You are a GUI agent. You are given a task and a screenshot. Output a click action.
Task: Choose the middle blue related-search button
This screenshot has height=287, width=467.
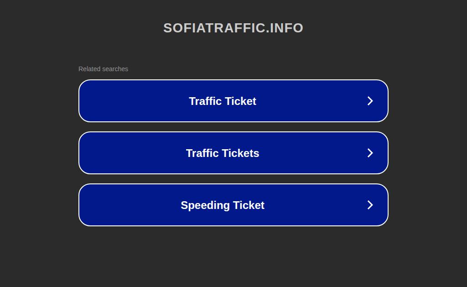tap(233, 153)
